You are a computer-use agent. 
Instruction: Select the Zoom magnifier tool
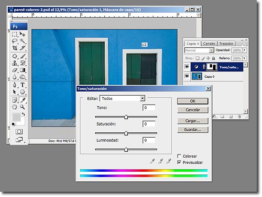(23, 107)
